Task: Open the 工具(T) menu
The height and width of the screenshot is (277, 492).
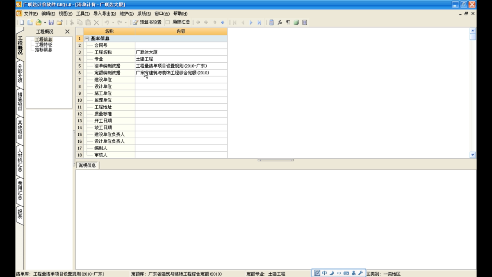Action: click(x=83, y=14)
